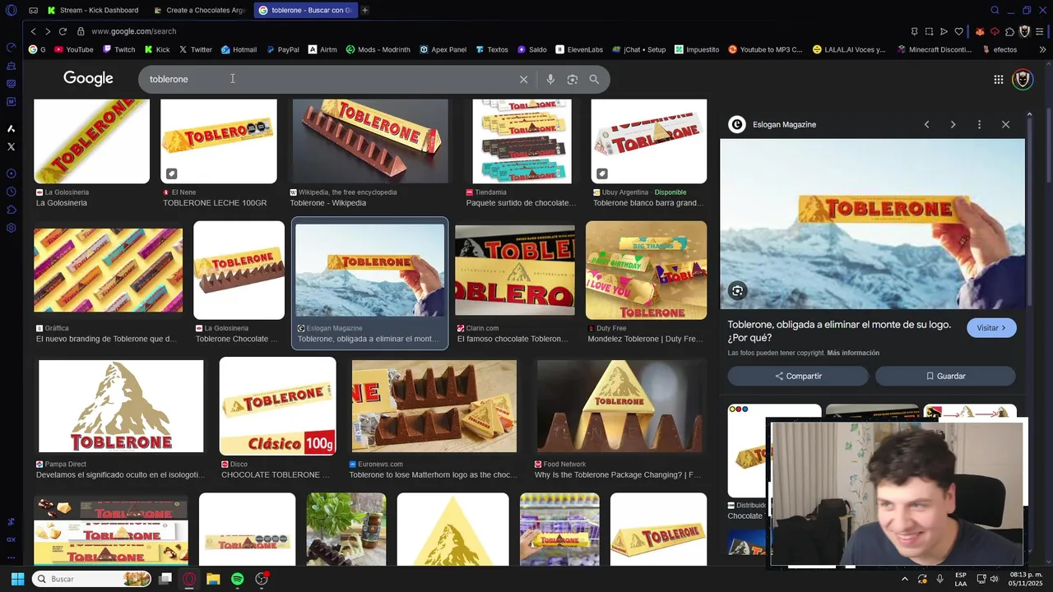The height and width of the screenshot is (592, 1053).
Task: Open the Disco Clásico 100g Toblerone thumbnail
Action: click(278, 406)
